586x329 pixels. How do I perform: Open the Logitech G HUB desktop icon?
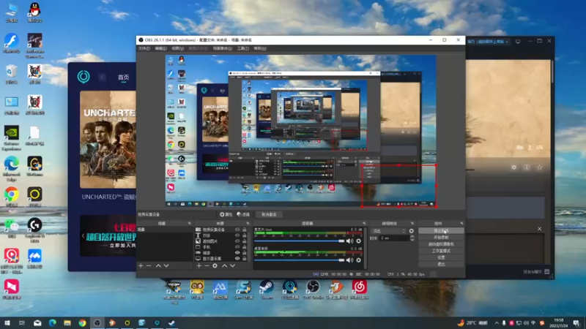point(34,230)
